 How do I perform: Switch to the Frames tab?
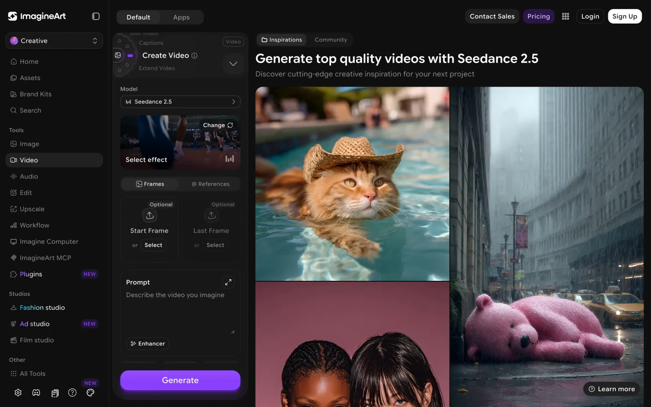pyautogui.click(x=150, y=184)
